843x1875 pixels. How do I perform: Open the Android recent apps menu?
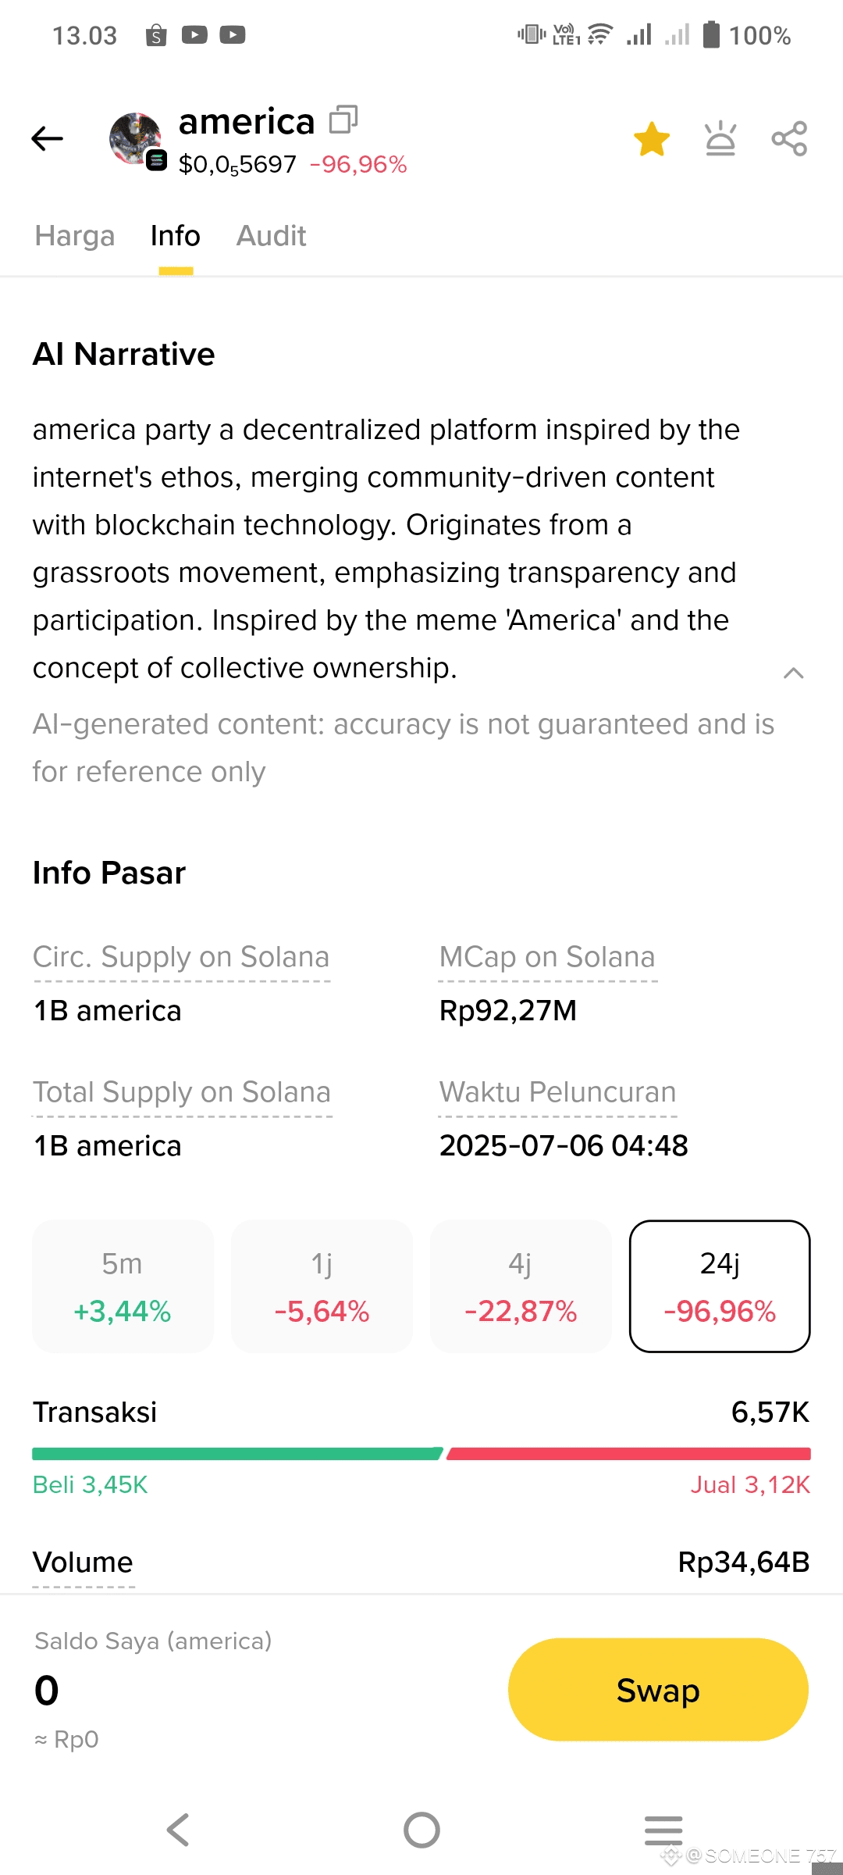(663, 1830)
